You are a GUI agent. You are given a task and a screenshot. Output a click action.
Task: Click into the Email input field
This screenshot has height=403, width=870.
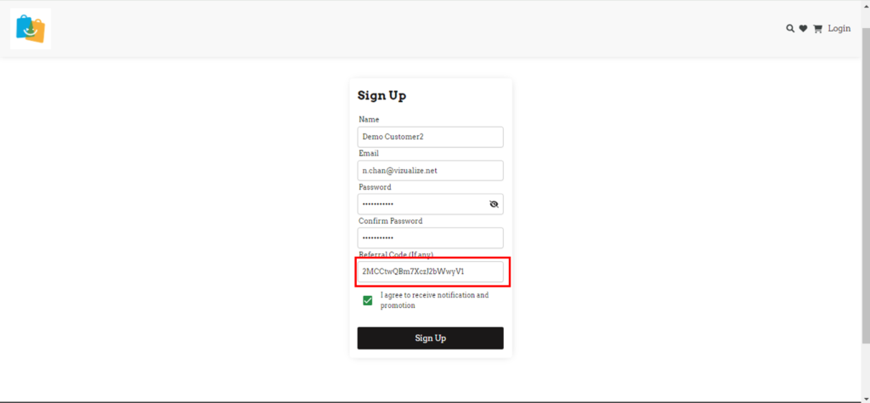click(x=430, y=171)
